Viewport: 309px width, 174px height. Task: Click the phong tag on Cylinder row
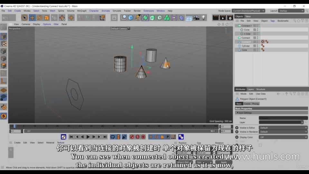point(263,46)
